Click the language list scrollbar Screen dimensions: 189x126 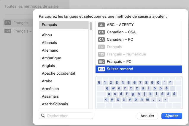90,27
